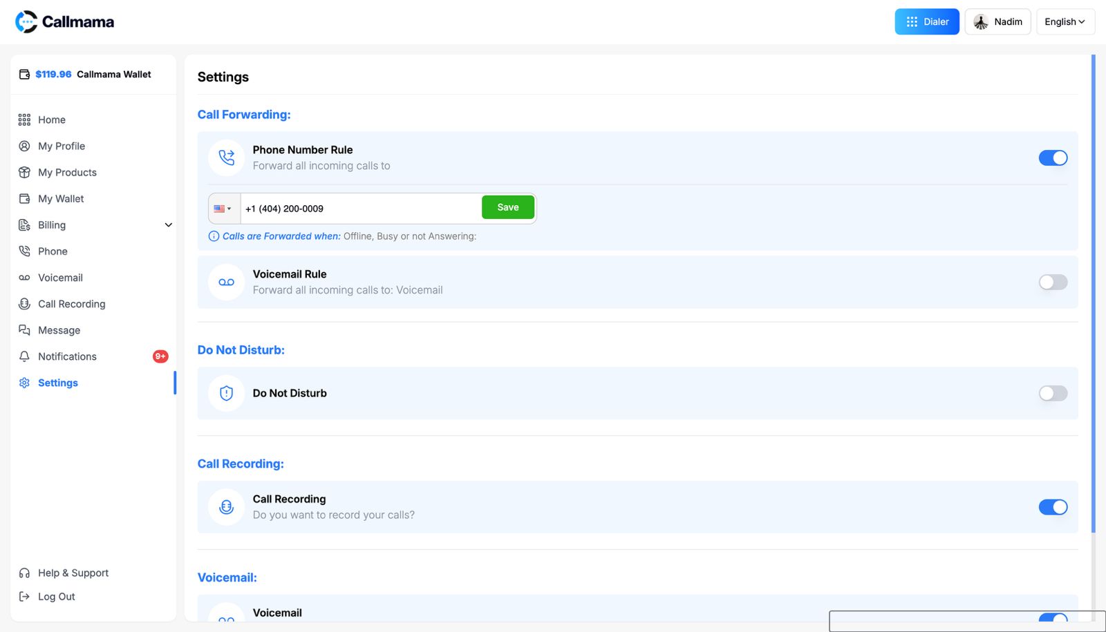Click the blue vertical page scrollbar
Screen dimensions: 1106x632
(1093, 294)
